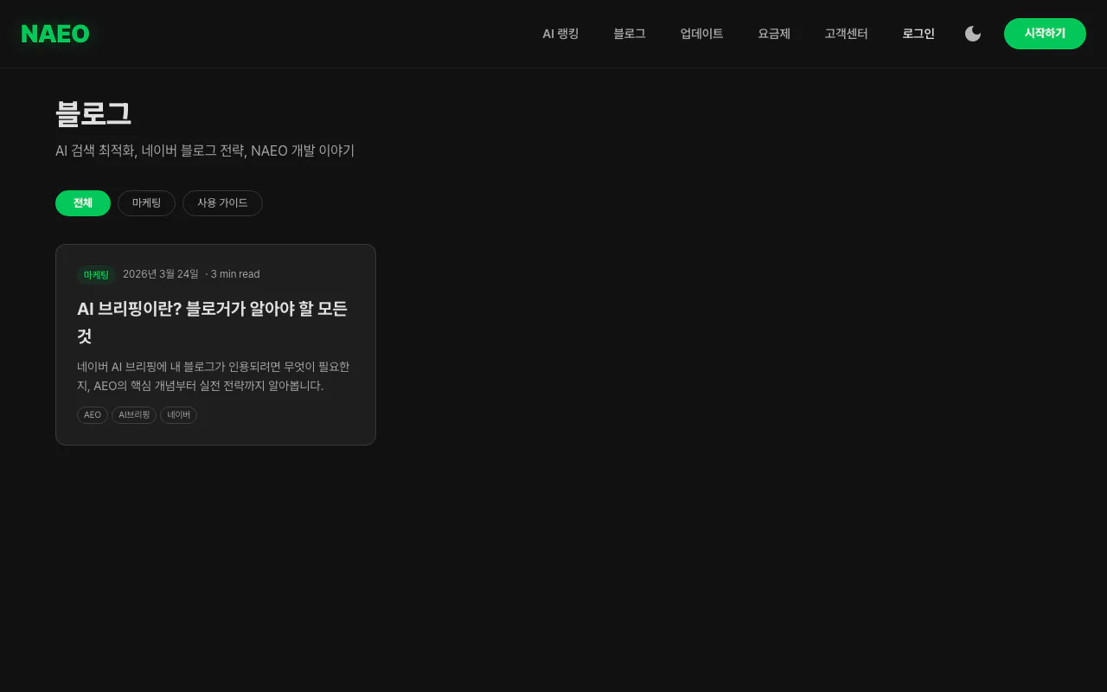The width and height of the screenshot is (1107, 692).
Task: Go to 블로그 in the navigation bar
Action: (x=630, y=34)
